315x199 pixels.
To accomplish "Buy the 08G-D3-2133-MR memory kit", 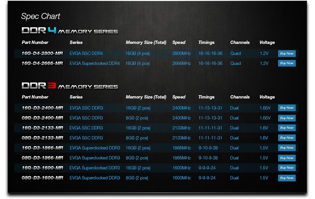I will point(286,138).
